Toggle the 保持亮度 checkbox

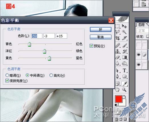[7, 81]
